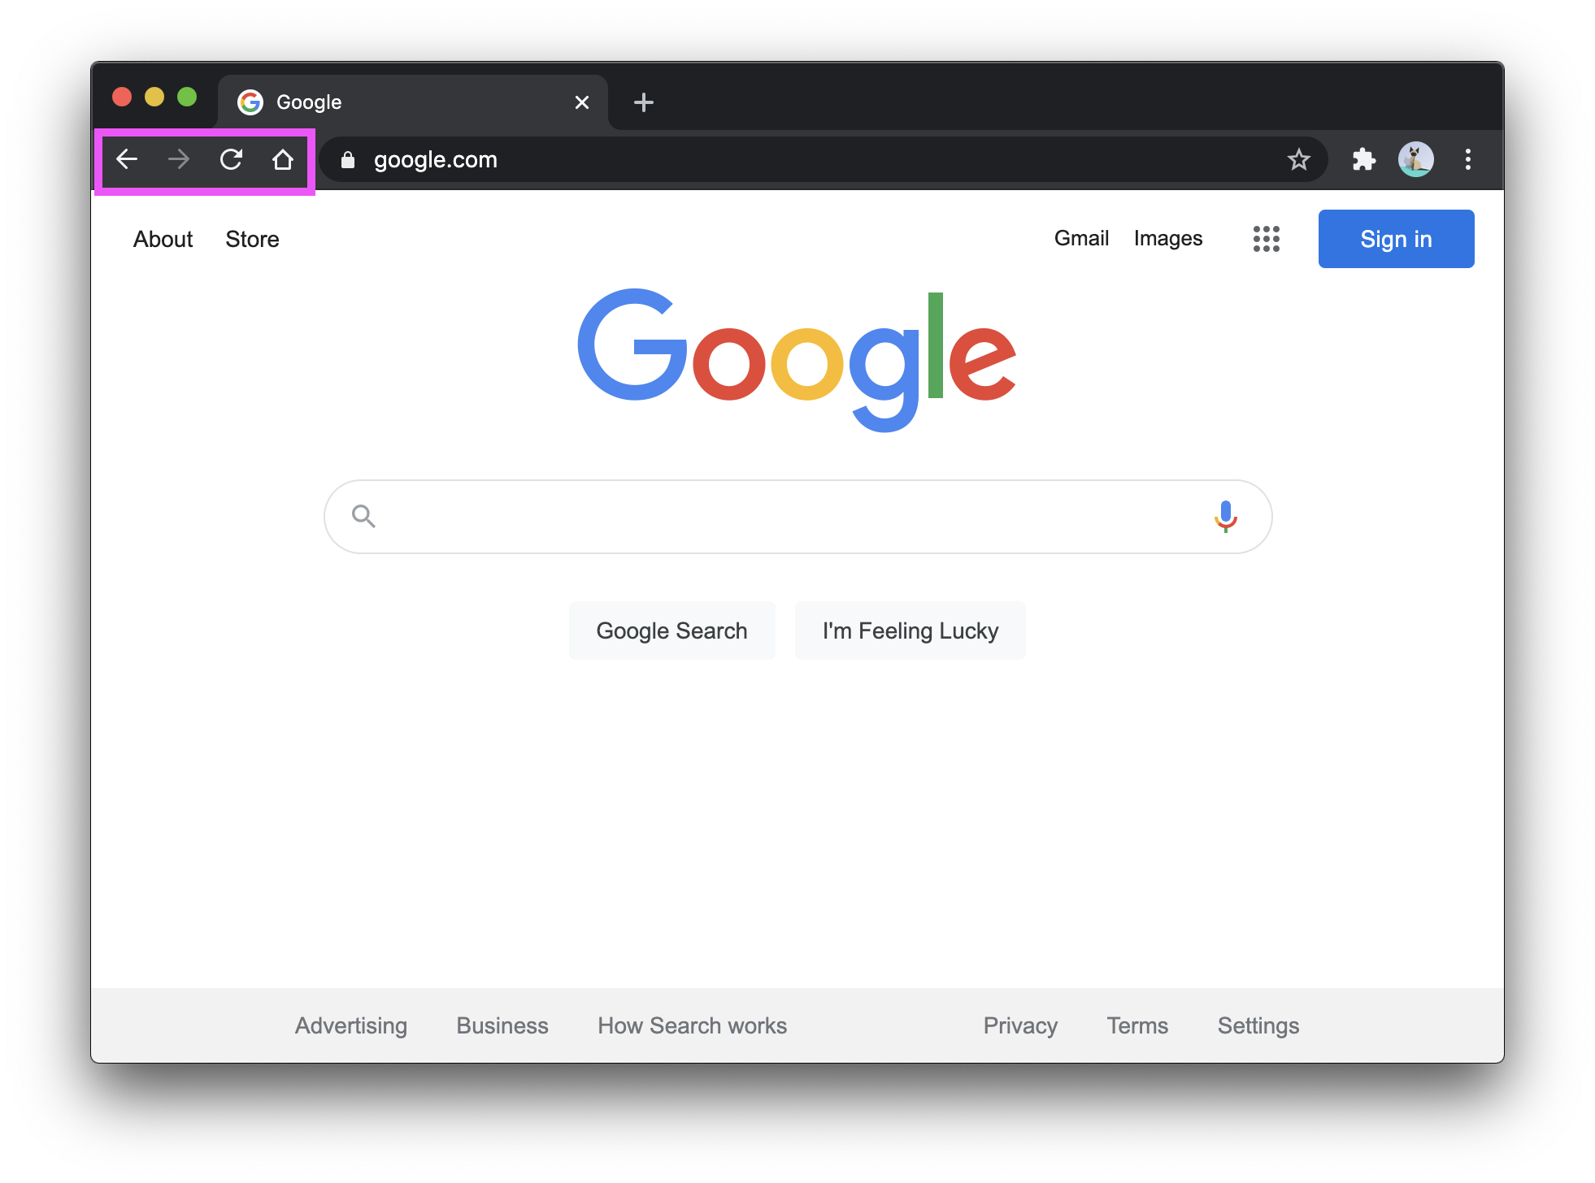Open the Chrome profile avatar
The image size is (1595, 1183).
(1416, 159)
